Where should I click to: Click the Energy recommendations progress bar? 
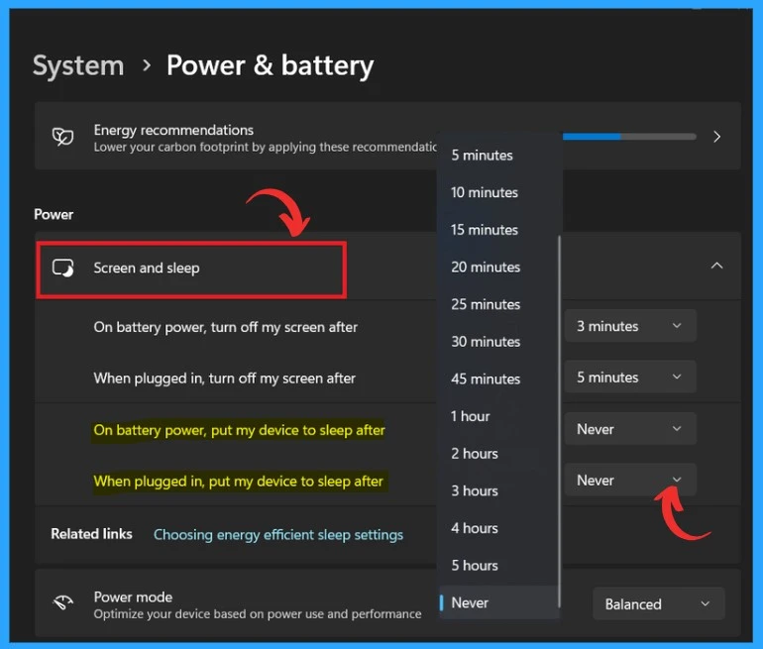tap(629, 137)
